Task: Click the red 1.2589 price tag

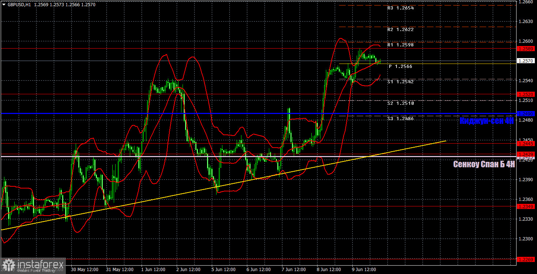Action: pyautogui.click(x=526, y=48)
